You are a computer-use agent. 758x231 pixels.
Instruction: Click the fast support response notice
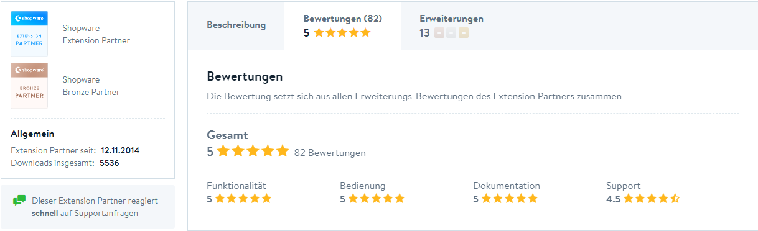coord(88,207)
